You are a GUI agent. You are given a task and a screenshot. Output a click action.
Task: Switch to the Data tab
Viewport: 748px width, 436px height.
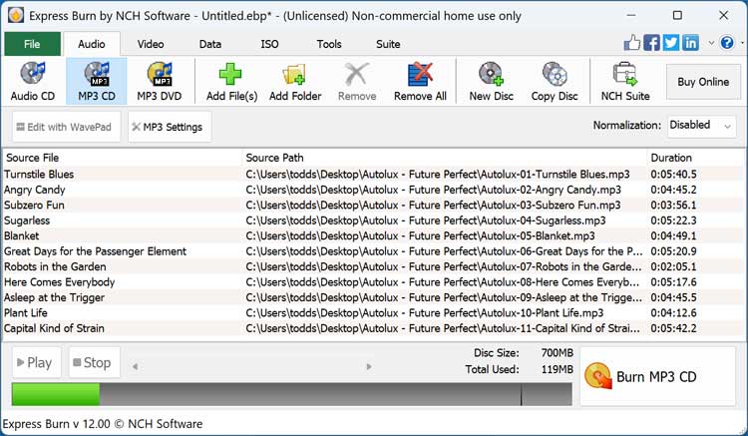tap(210, 44)
